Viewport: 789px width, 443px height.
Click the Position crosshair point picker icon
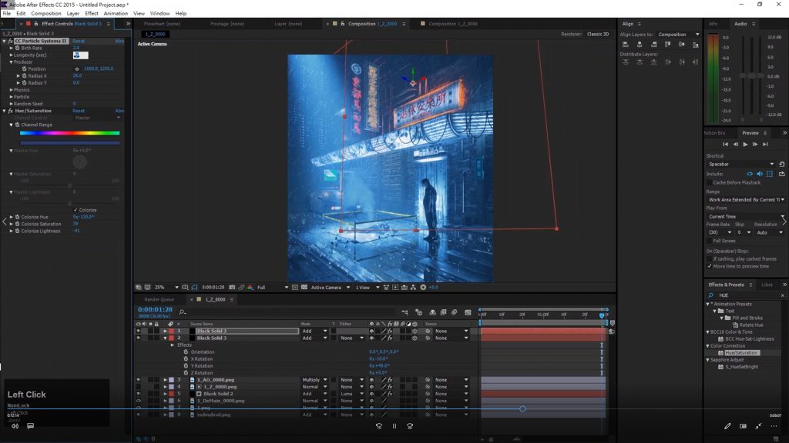(x=78, y=69)
